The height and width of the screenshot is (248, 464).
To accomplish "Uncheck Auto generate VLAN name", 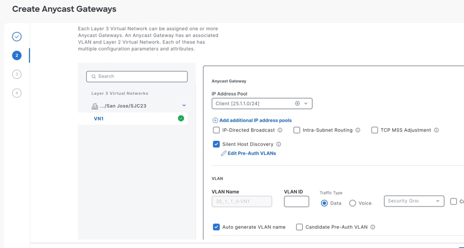I will pos(216,227).
